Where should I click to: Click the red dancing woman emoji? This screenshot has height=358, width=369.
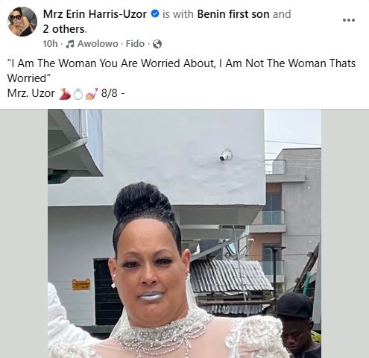coord(65,94)
